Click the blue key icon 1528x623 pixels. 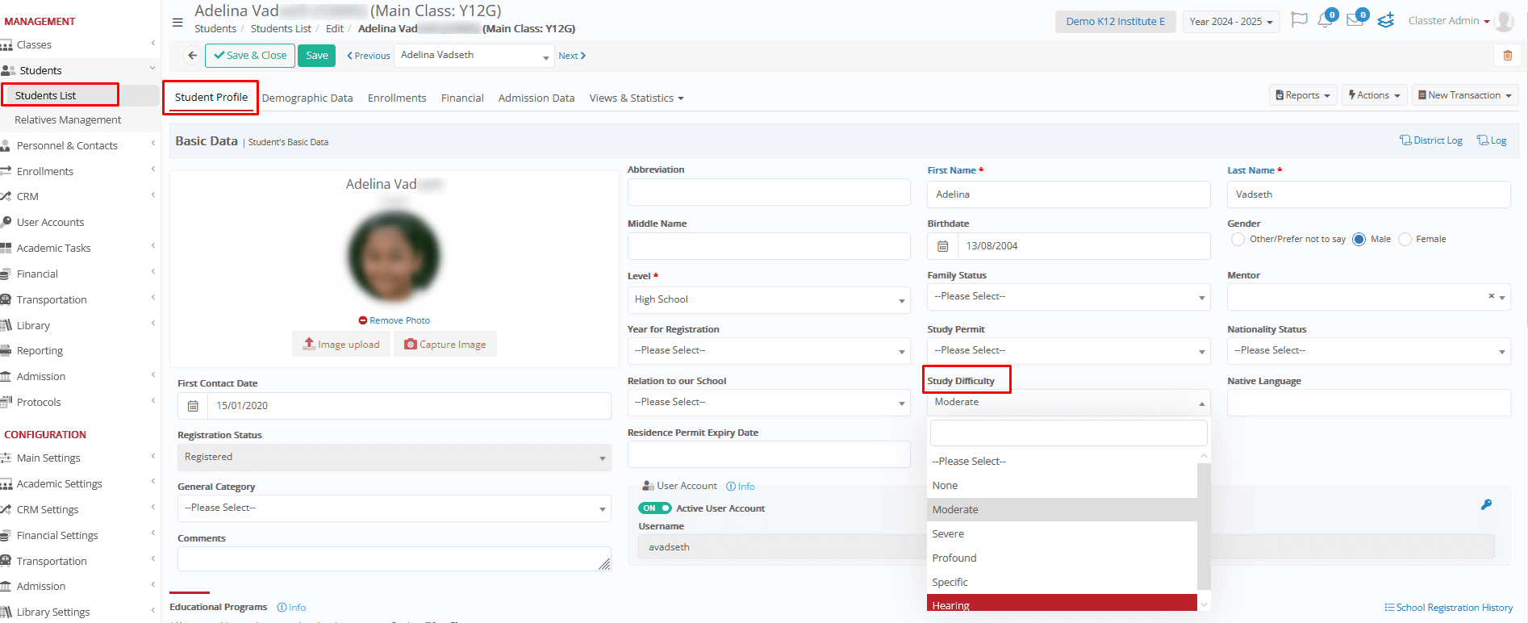[1486, 505]
